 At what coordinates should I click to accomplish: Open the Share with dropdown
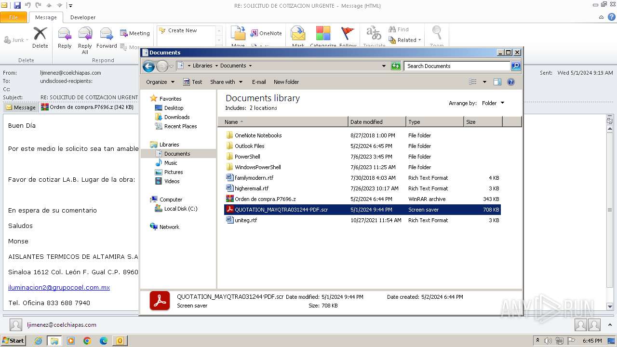(x=226, y=82)
